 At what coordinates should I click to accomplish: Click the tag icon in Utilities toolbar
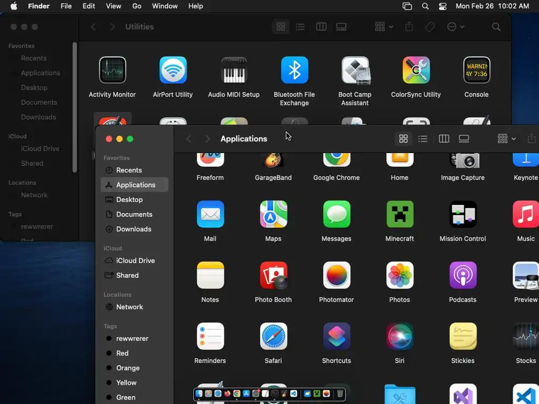point(430,27)
